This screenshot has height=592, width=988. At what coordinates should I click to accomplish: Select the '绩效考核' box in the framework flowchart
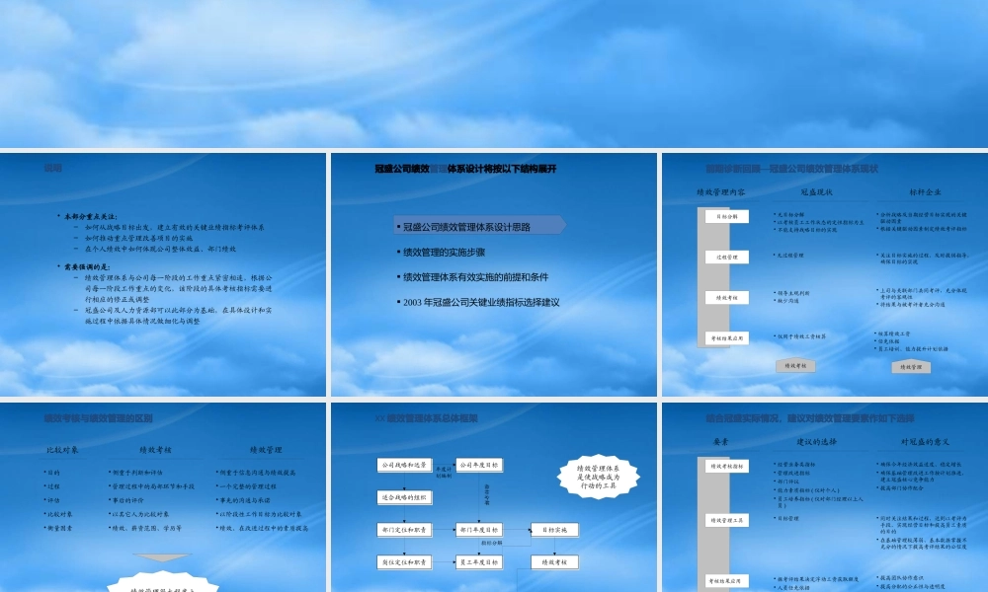(x=554, y=562)
